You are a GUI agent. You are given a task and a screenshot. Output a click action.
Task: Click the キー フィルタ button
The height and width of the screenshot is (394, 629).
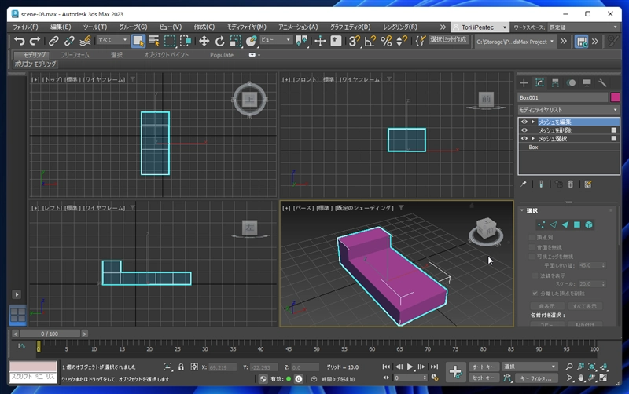(x=536, y=378)
